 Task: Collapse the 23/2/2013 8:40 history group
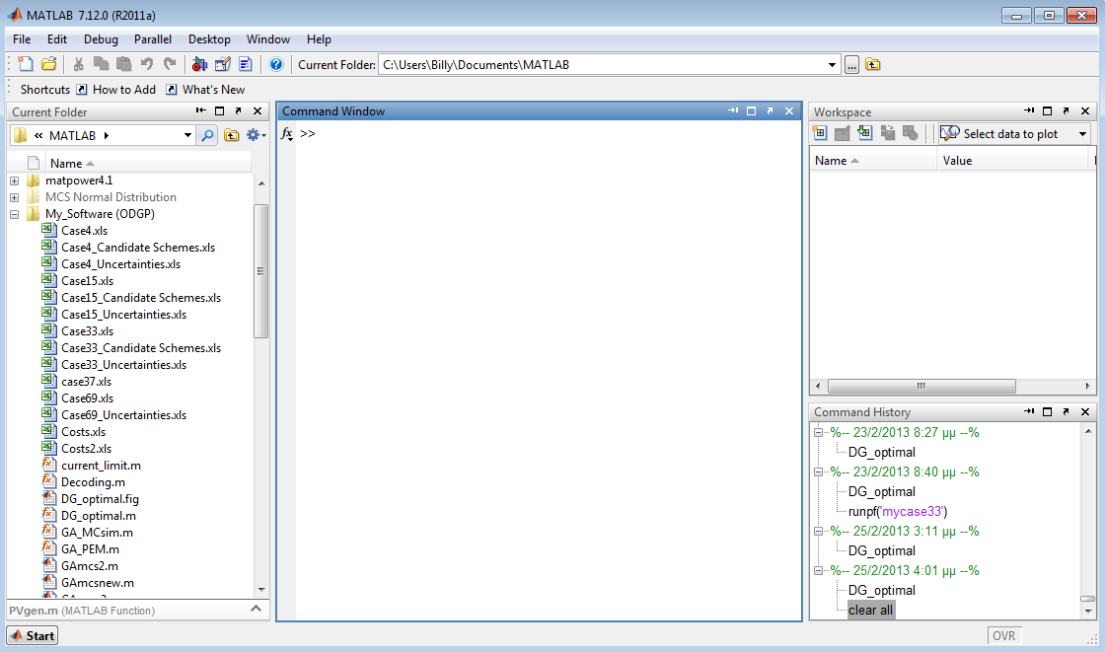tap(818, 472)
